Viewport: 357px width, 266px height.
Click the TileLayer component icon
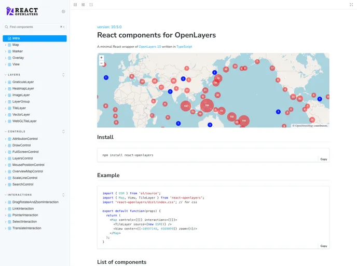click(9, 108)
